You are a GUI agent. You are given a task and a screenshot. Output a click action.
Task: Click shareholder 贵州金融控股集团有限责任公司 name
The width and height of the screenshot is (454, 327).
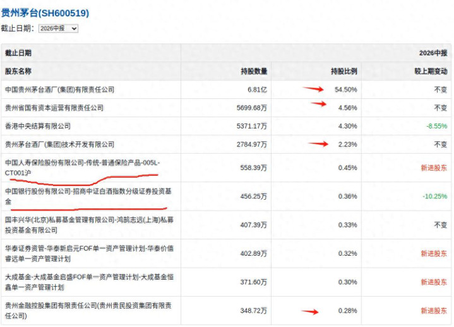click(x=88, y=311)
